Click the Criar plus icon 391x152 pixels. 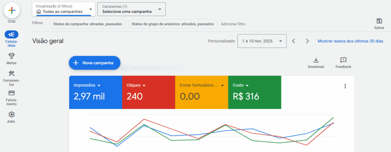click(x=11, y=11)
